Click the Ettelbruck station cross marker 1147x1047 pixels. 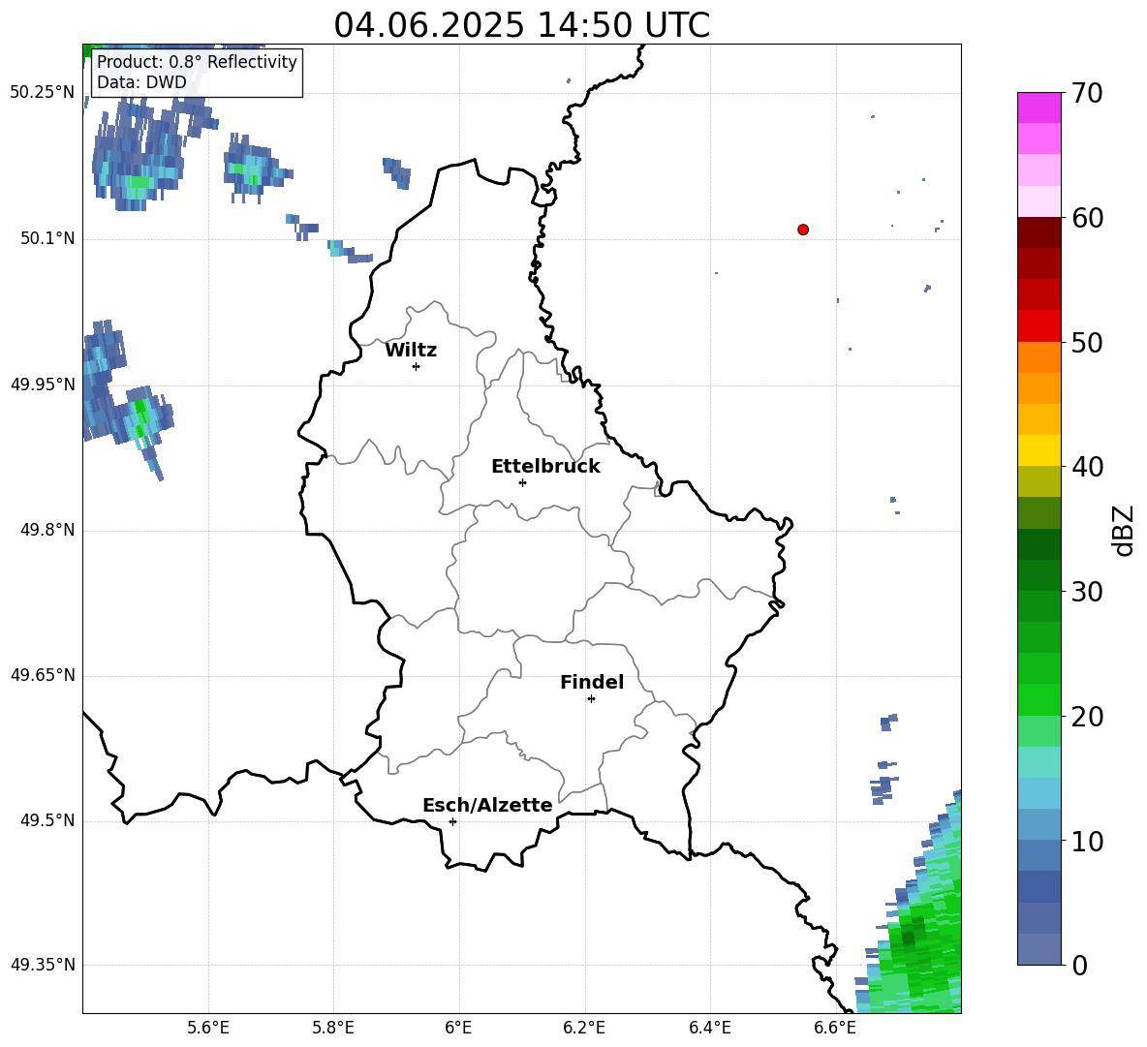(x=522, y=482)
